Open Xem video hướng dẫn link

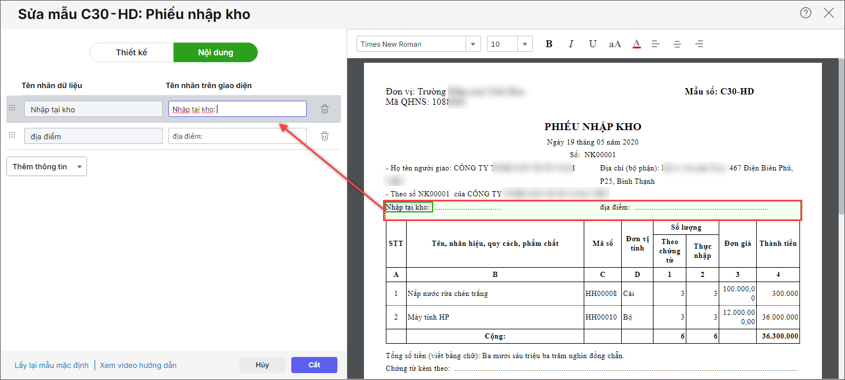pos(138,365)
